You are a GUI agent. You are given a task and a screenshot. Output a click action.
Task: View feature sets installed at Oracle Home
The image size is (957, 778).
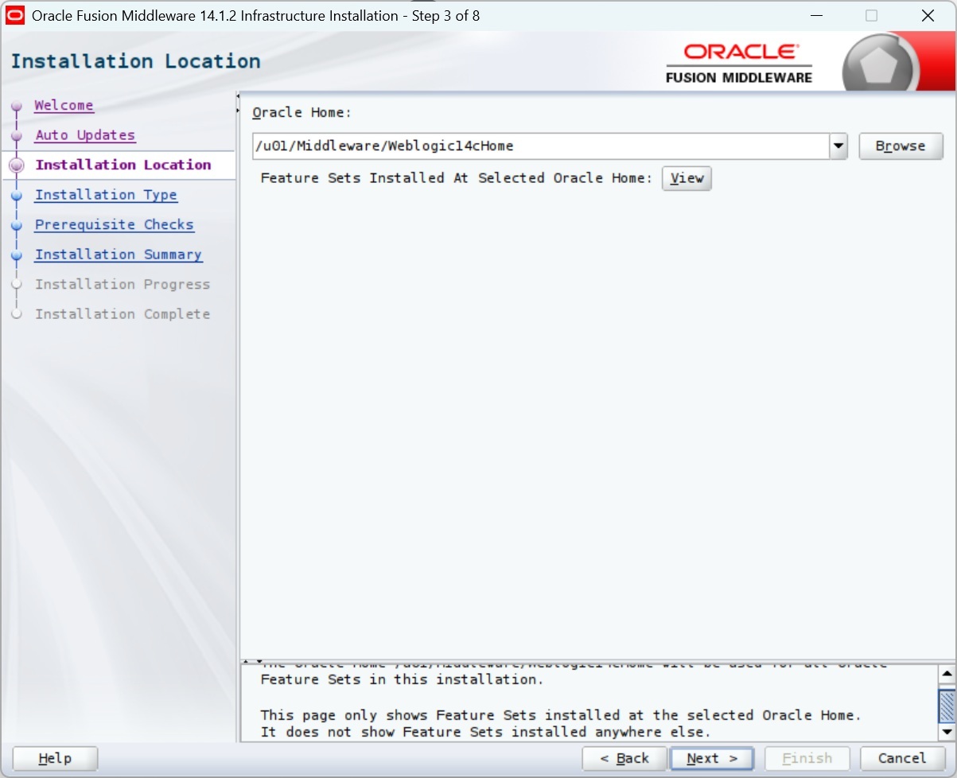click(687, 178)
